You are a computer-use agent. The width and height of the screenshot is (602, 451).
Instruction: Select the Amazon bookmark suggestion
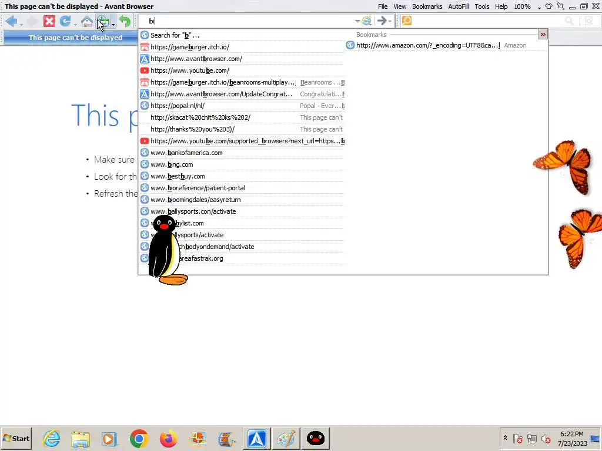(x=446, y=45)
